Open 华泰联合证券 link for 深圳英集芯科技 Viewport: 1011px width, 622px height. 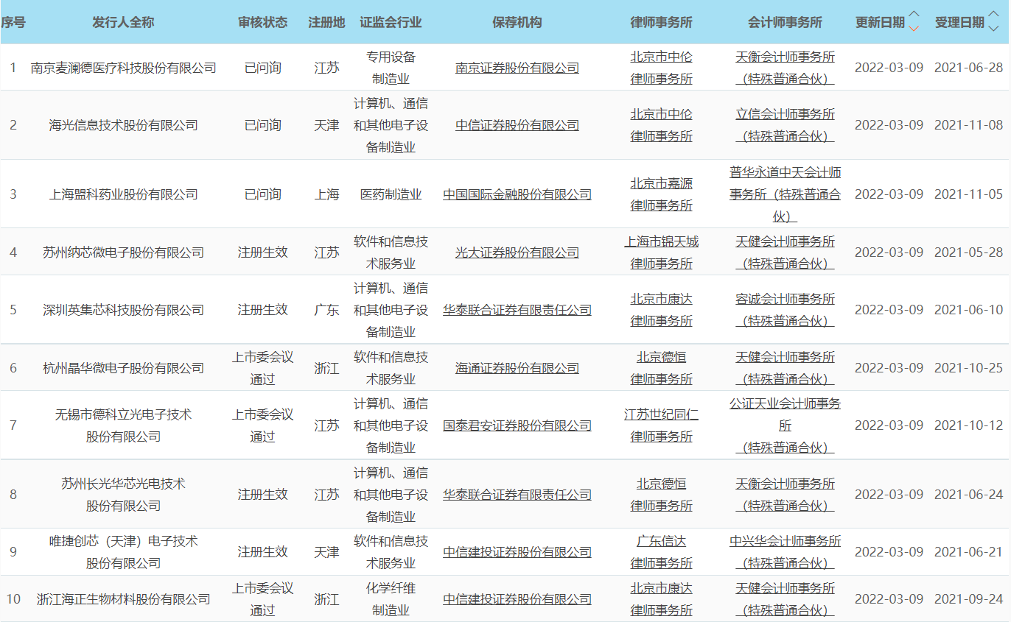click(x=517, y=310)
